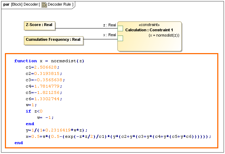Click the if z<0 statement line
Viewport: 225px width, 154px height.
pos(34,111)
